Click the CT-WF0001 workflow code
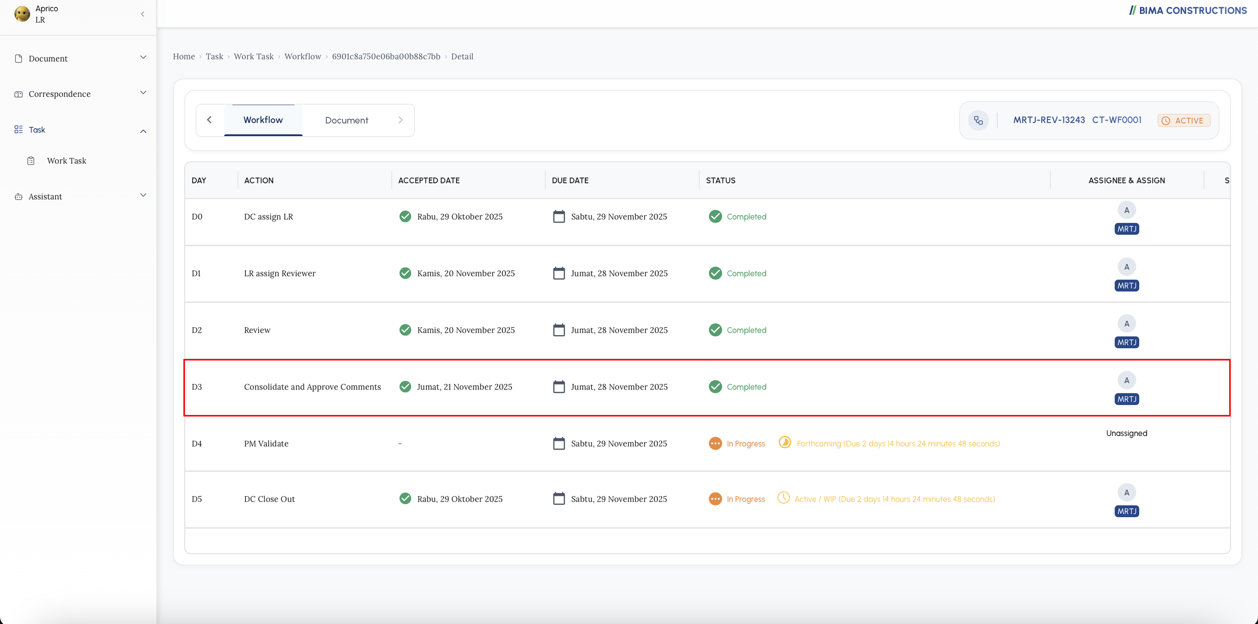 (1117, 120)
